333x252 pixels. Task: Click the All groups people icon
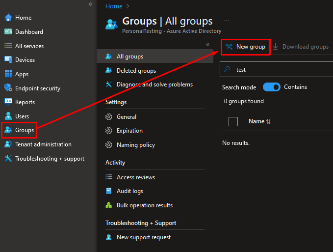click(109, 56)
